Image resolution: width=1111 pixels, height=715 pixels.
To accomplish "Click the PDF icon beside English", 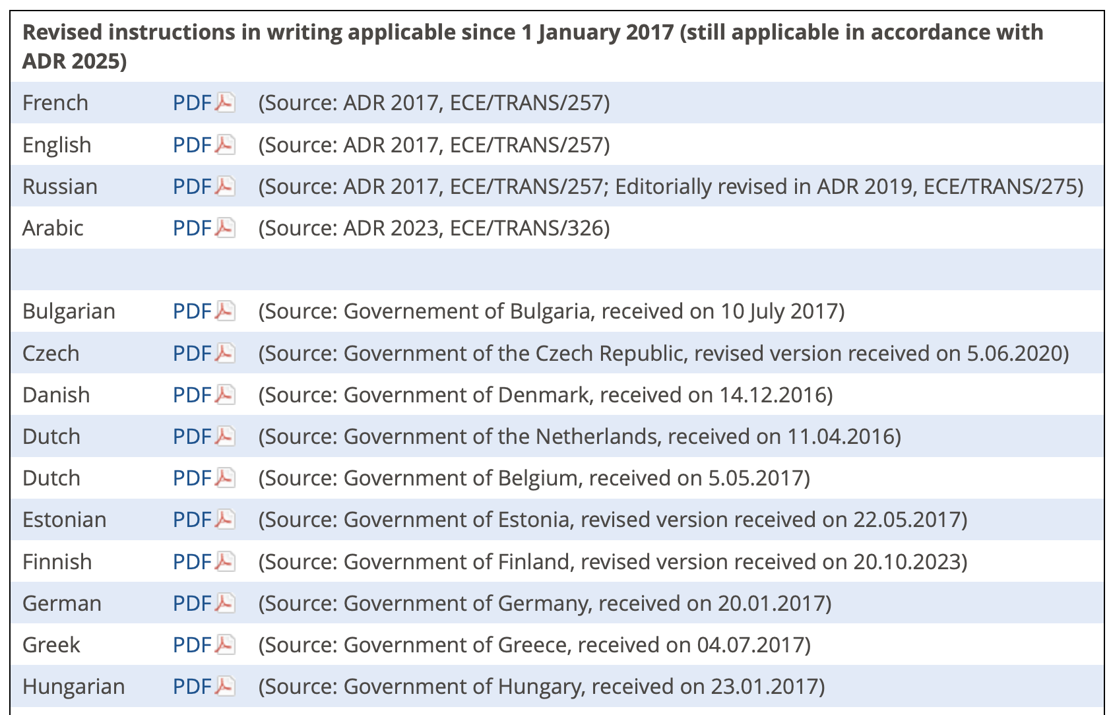I will 226,144.
